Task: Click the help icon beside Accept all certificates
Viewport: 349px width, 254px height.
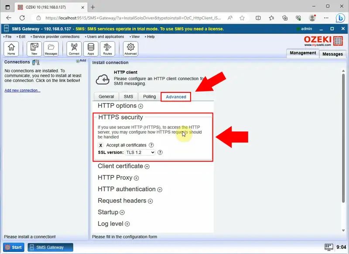Action: [x=151, y=145]
